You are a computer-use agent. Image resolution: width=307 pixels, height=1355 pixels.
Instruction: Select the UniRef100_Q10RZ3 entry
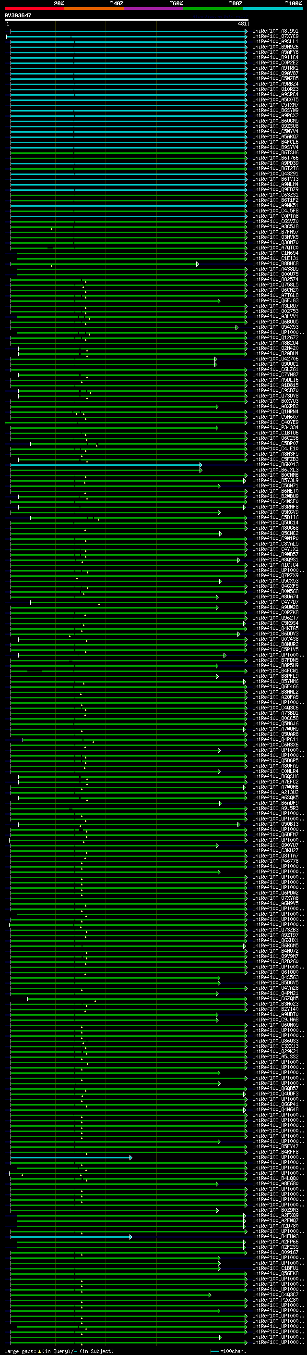click(x=275, y=89)
